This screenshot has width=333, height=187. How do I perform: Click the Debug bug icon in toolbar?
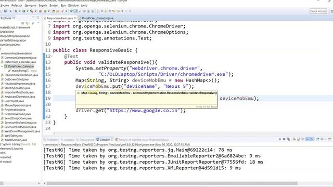click(x=16, y=11)
